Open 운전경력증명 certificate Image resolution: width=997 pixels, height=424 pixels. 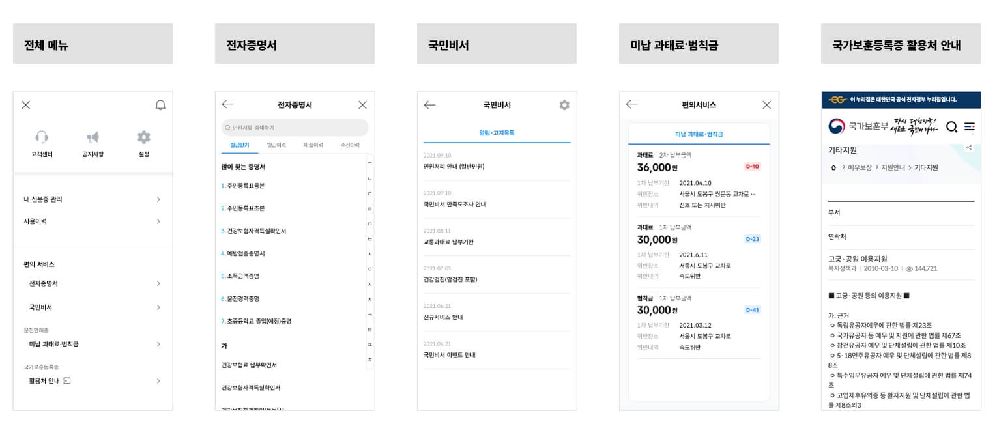[x=240, y=298]
